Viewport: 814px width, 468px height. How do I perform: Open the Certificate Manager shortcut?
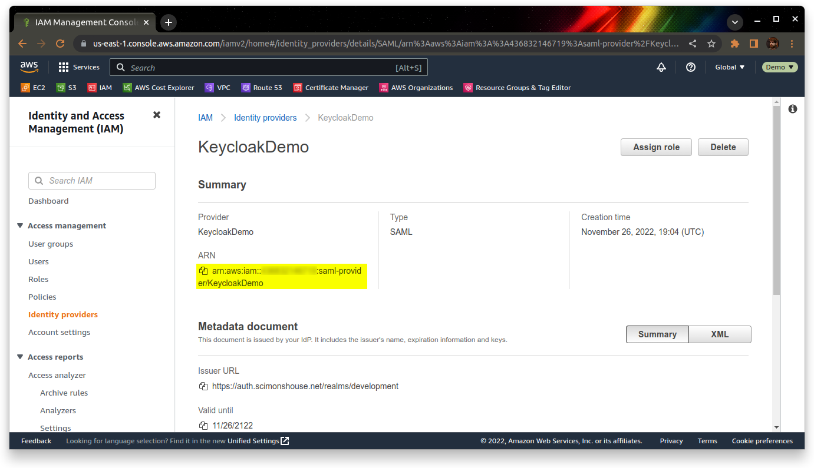tap(331, 88)
